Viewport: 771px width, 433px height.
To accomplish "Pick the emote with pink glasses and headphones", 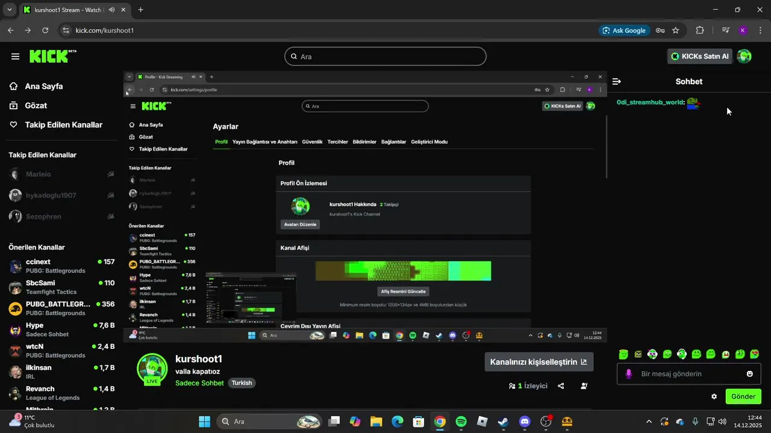I will pyautogui.click(x=652, y=354).
